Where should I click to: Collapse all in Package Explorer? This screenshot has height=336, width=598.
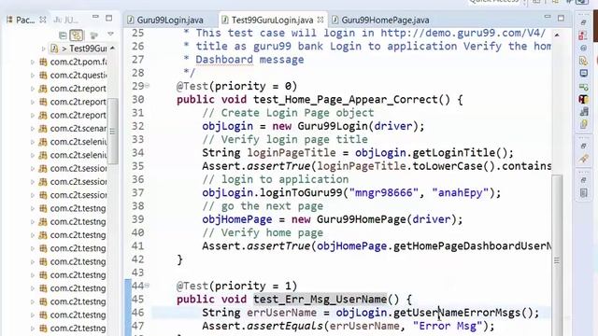tap(63, 35)
